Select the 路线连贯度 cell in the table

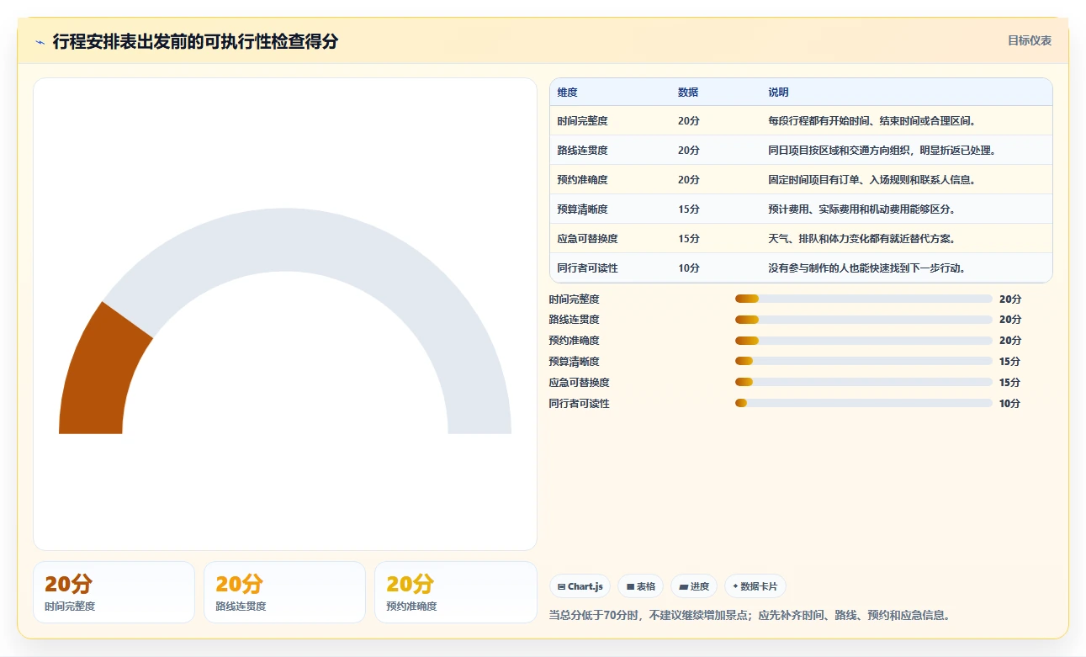click(582, 151)
